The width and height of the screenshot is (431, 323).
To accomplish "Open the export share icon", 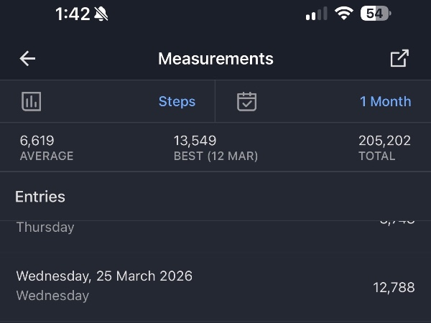I will [399, 59].
